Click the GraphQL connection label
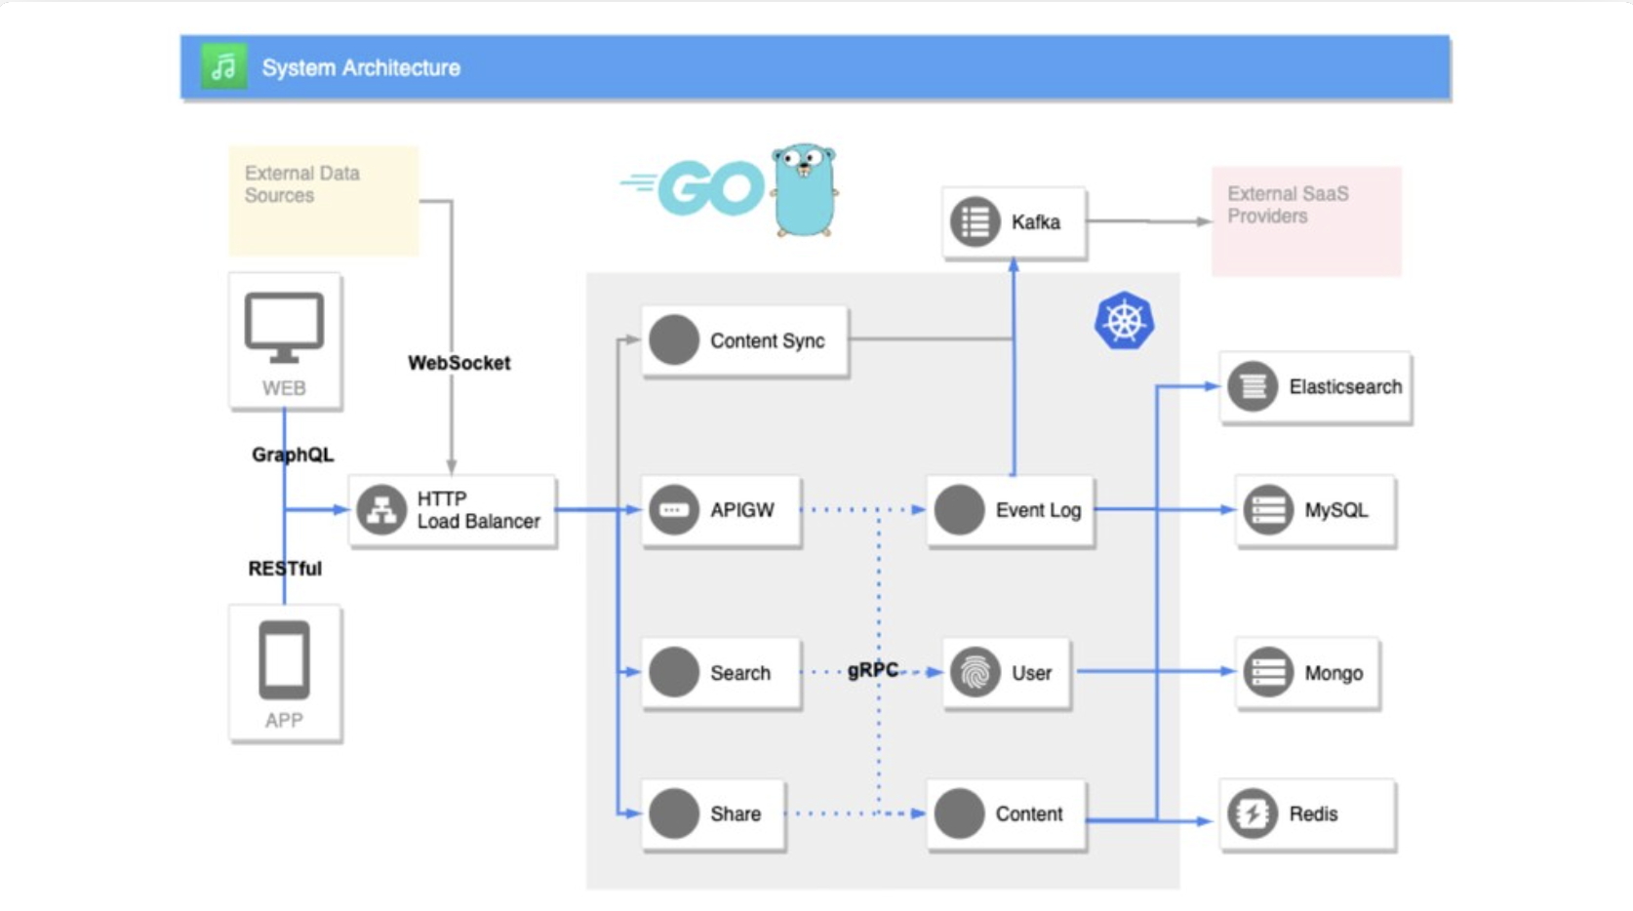 [x=293, y=455]
